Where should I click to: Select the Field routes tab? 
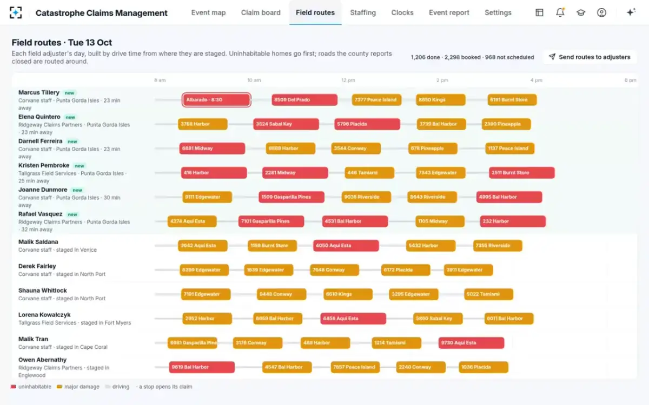[315, 12]
